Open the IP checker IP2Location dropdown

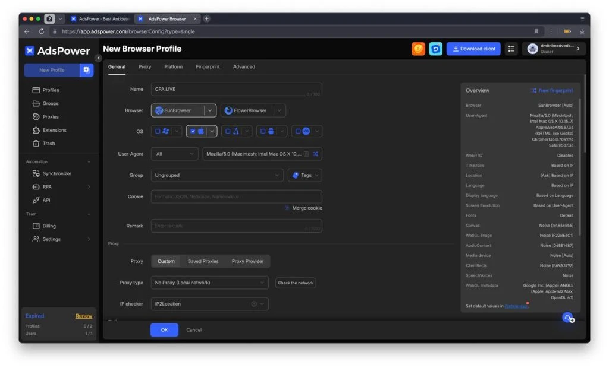[x=210, y=304]
